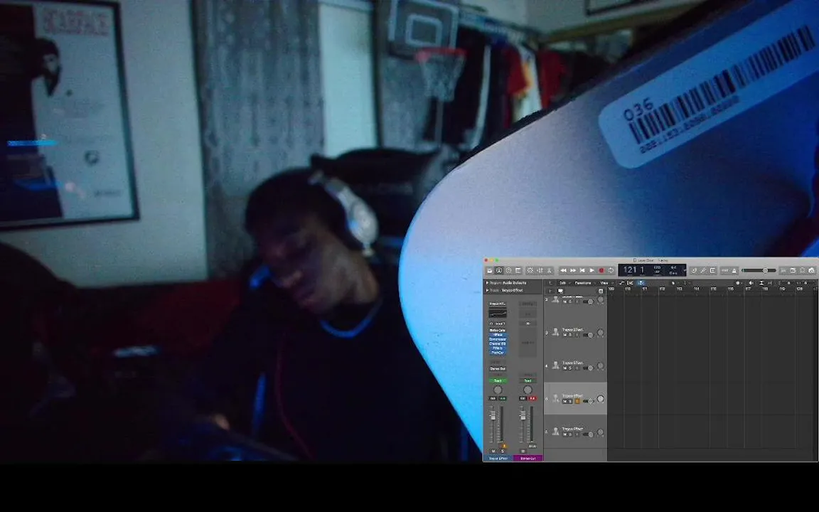This screenshot has height=512, width=819.
Task: Toggle the Metronome click button
Action: [x=734, y=271]
